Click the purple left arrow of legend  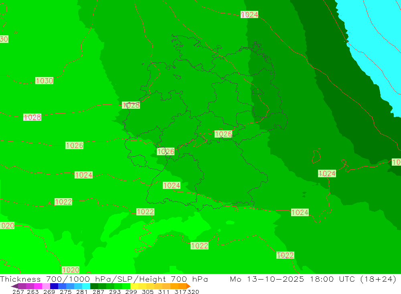point(14,286)
